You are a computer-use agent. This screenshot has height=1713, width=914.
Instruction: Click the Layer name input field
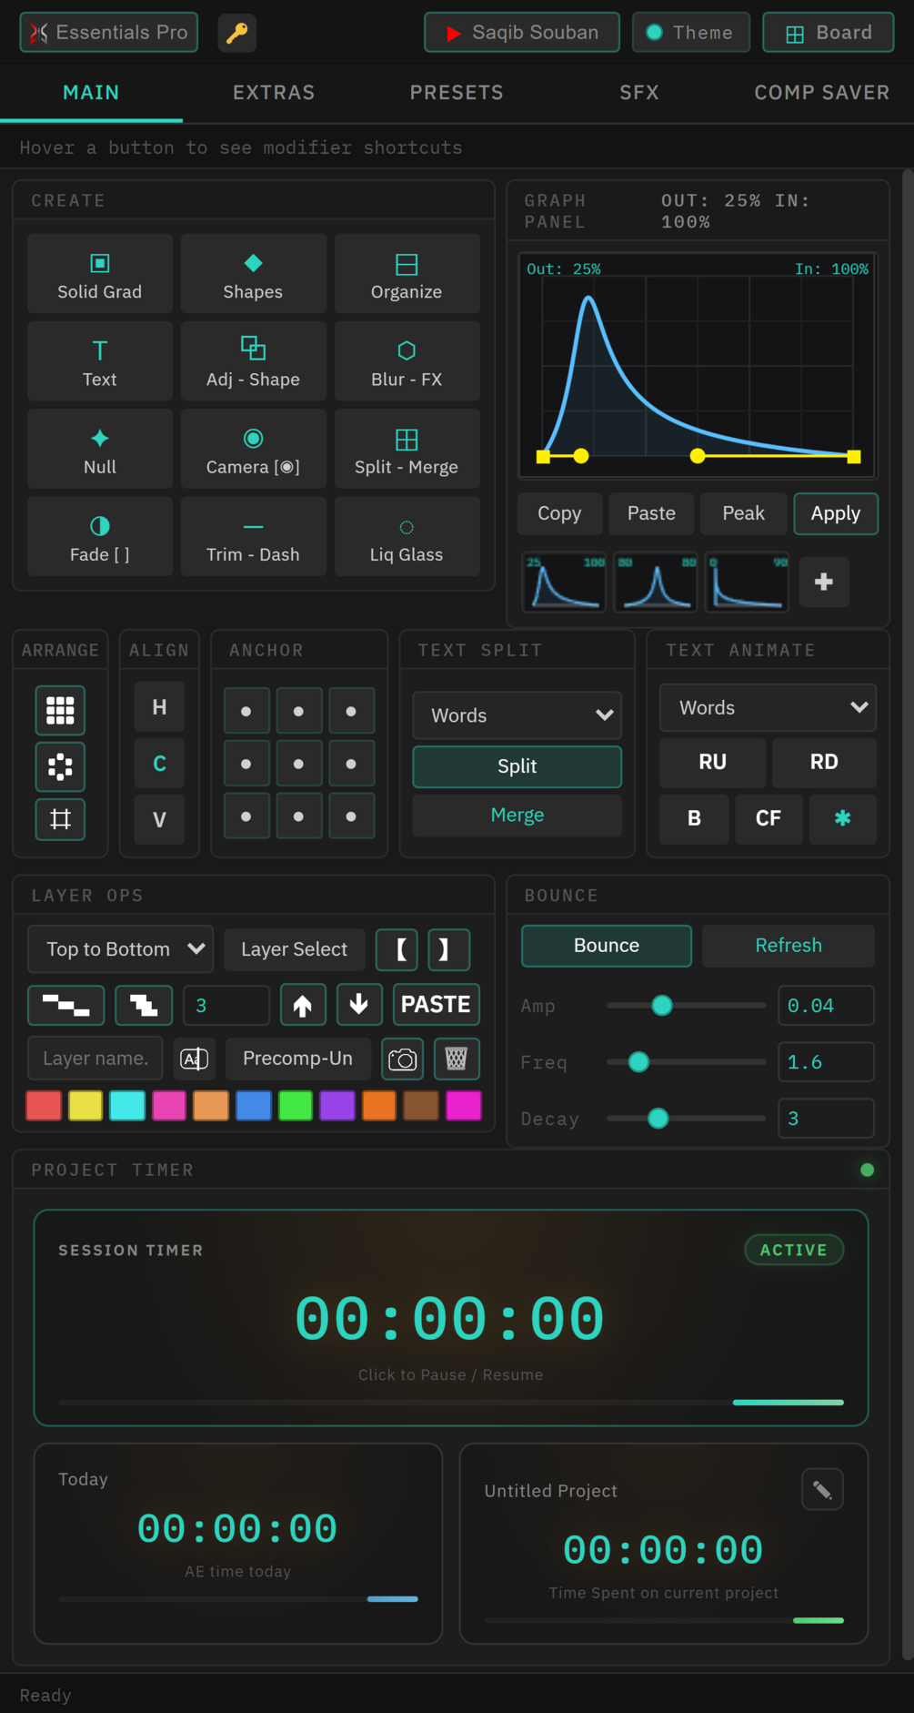pos(95,1059)
